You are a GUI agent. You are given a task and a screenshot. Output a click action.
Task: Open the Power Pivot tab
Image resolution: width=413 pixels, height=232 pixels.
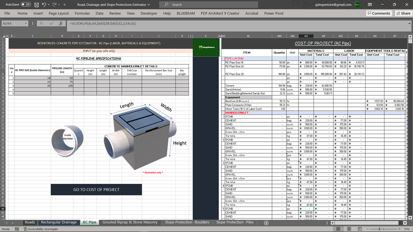[x=274, y=13]
